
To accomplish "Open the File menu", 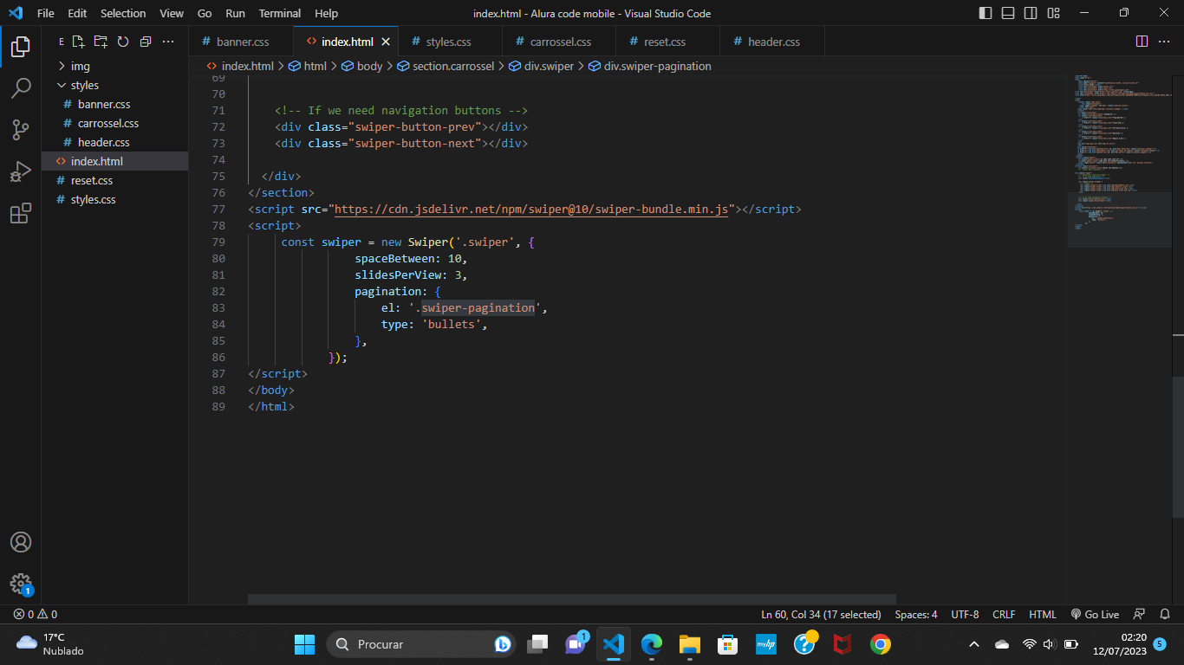I will (x=46, y=13).
